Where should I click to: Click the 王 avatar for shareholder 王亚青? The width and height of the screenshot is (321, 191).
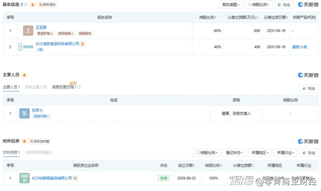point(28,31)
